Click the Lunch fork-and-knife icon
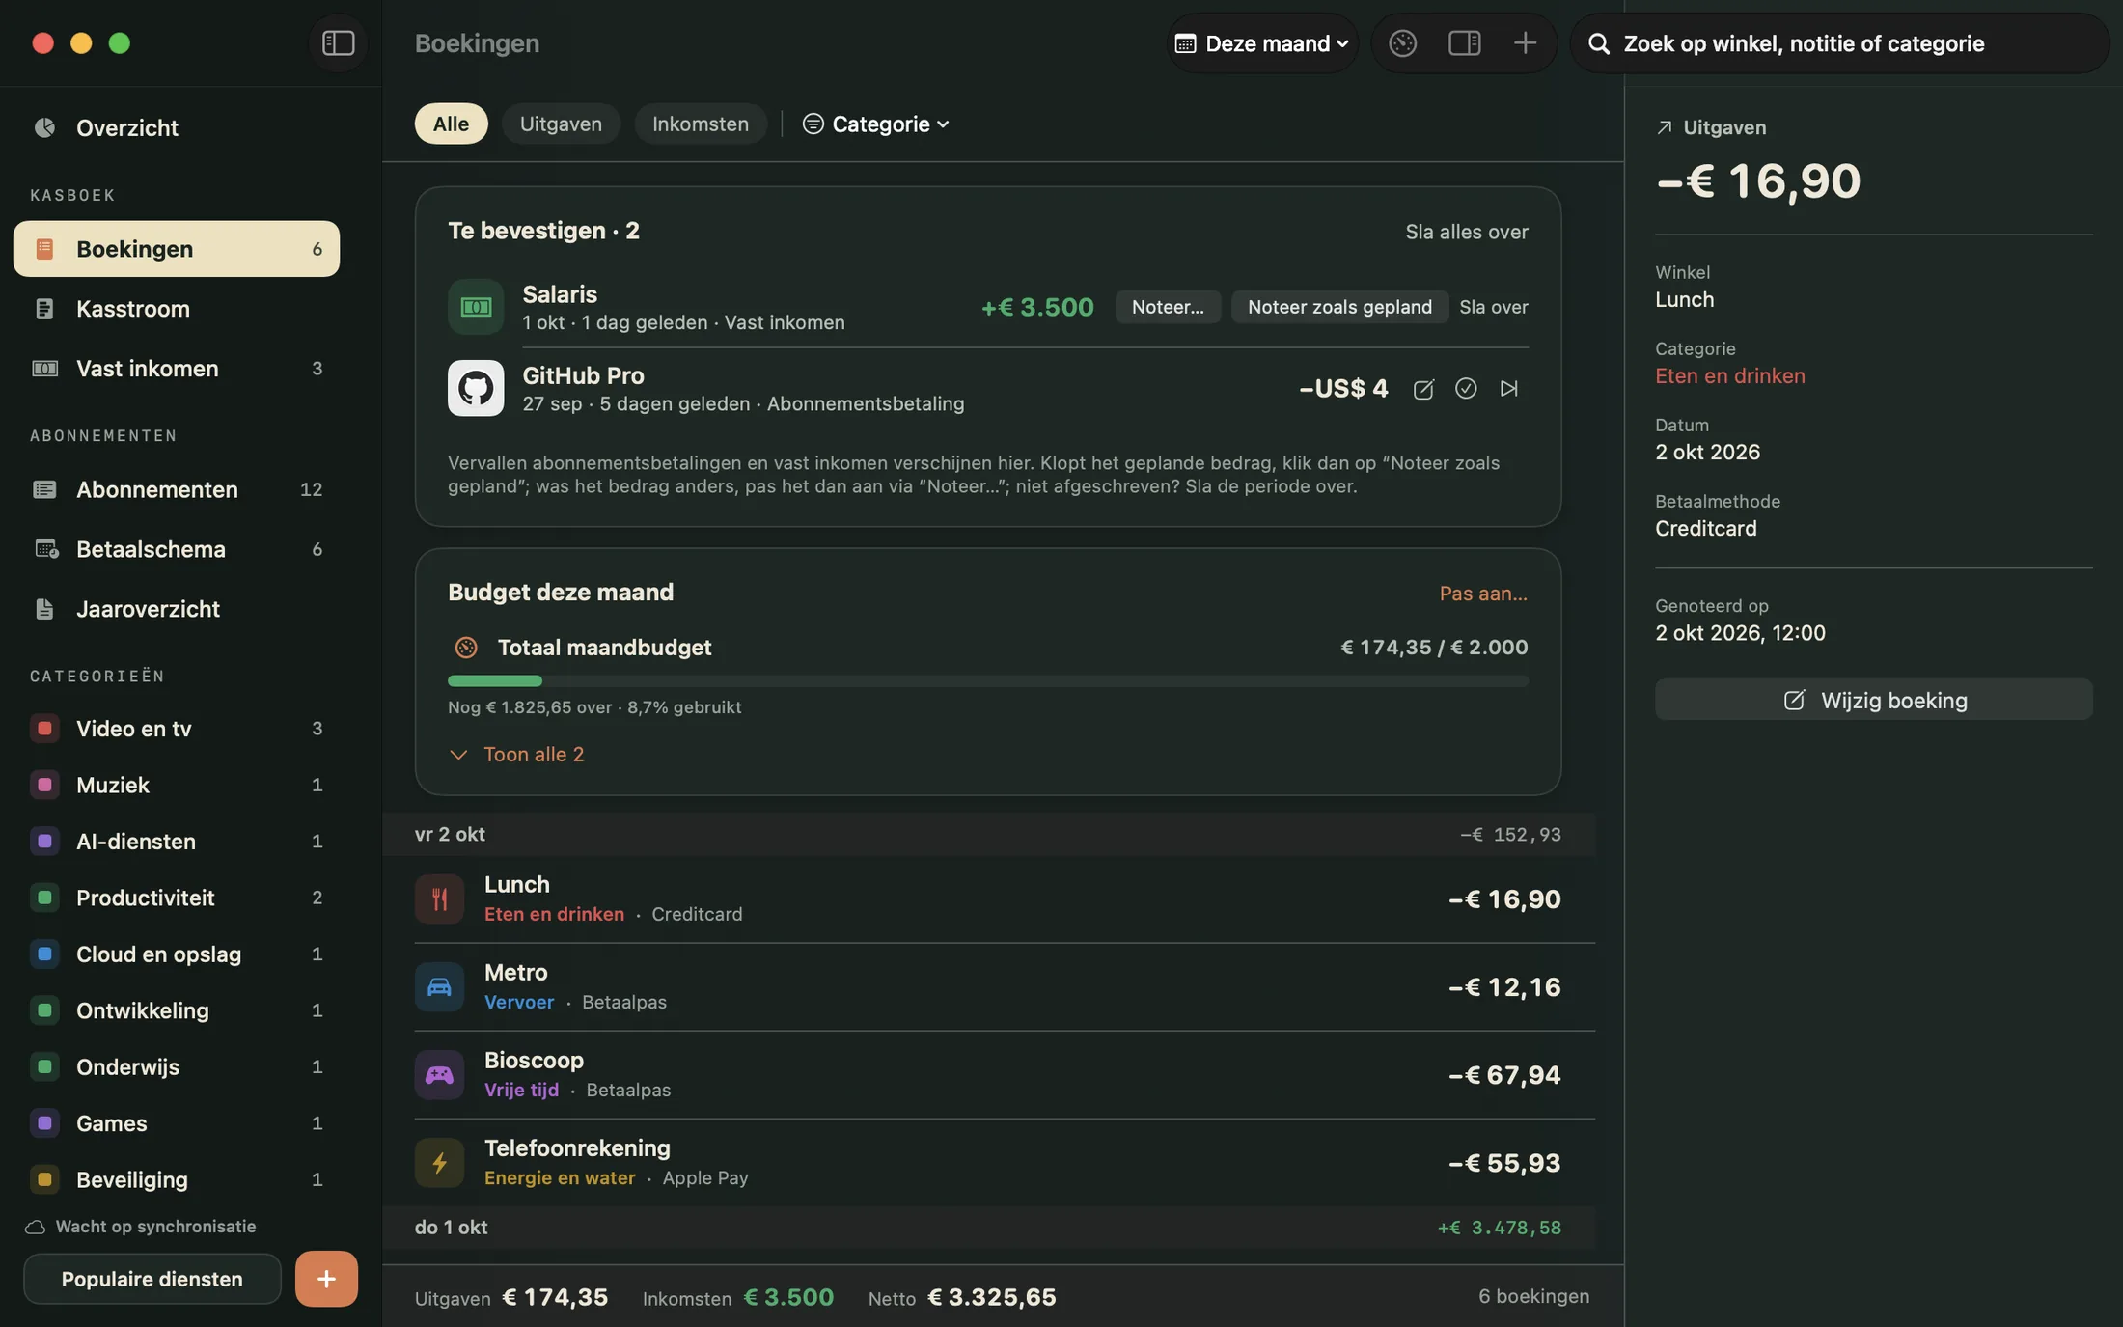Screen dimensions: 2123x1327 coord(439,899)
